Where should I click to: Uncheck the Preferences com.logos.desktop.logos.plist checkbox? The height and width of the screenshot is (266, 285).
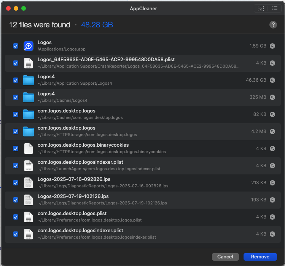pyautogui.click(x=16, y=217)
